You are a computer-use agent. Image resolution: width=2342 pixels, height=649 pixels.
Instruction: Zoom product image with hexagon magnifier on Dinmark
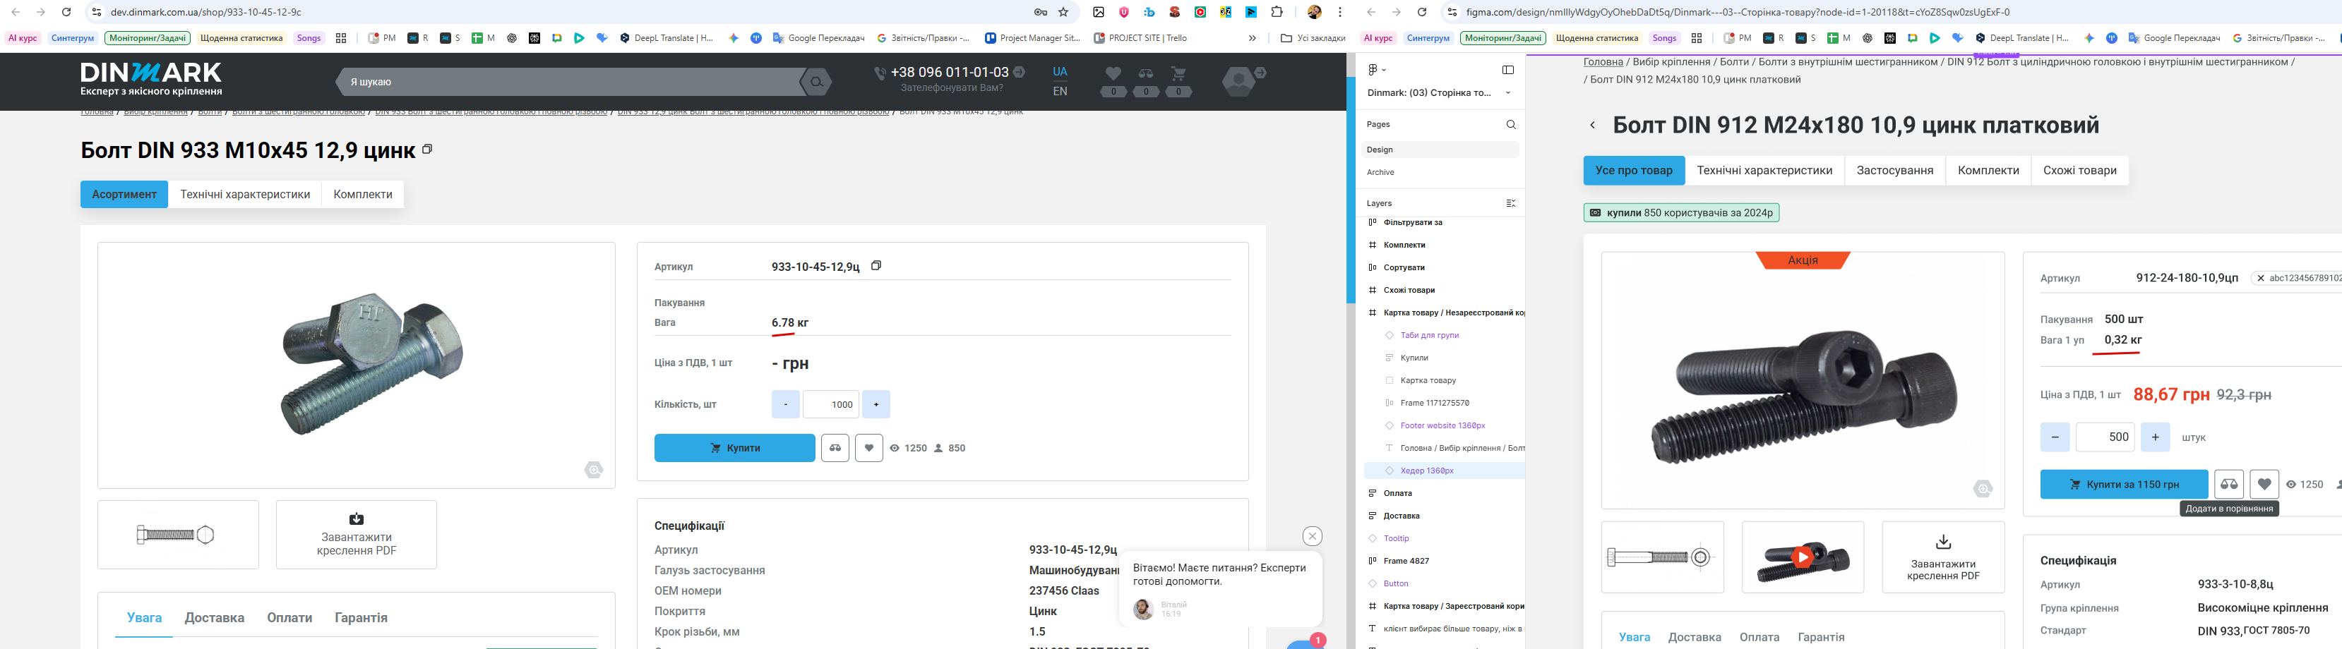point(594,470)
